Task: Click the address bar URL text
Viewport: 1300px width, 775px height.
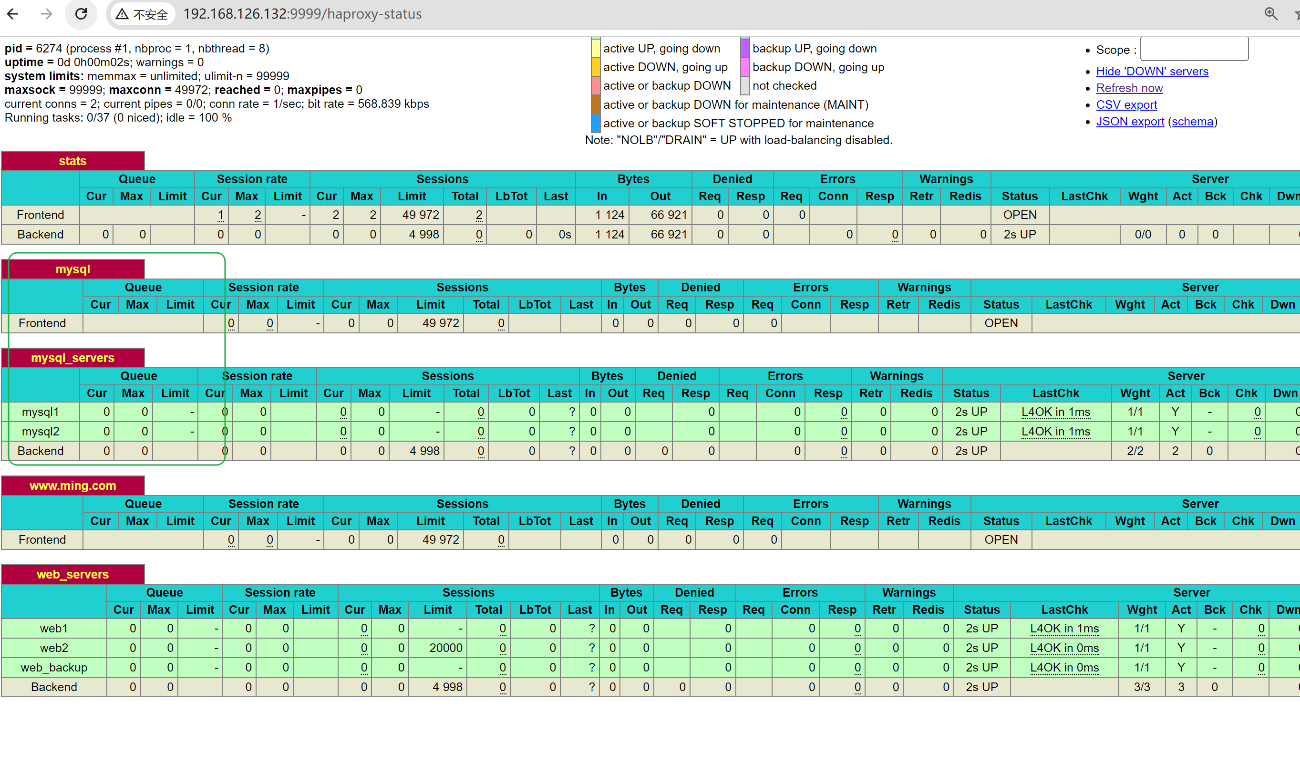Action: 302,14
